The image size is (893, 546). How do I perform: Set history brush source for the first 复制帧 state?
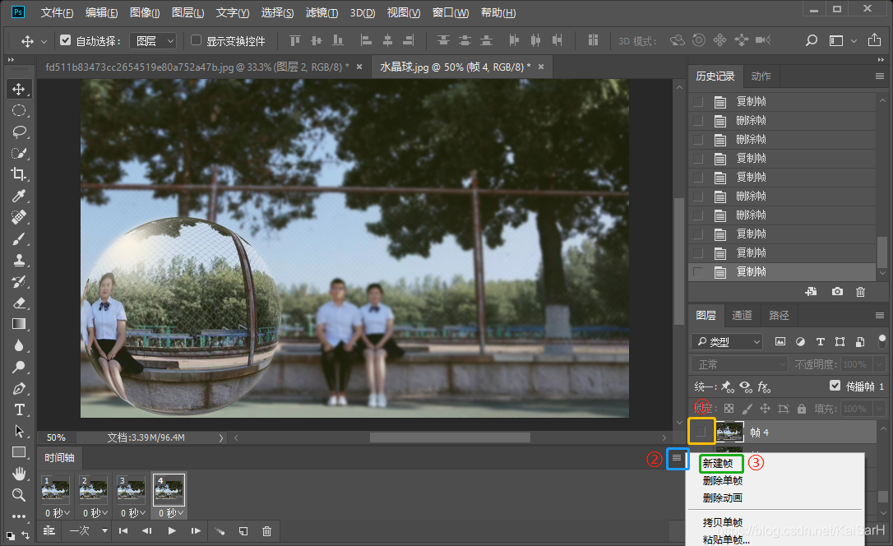[x=698, y=102]
